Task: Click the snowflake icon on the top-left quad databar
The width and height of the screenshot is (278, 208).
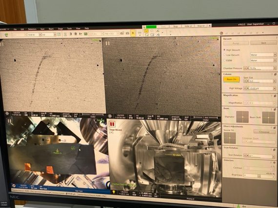Action: coord(7,113)
